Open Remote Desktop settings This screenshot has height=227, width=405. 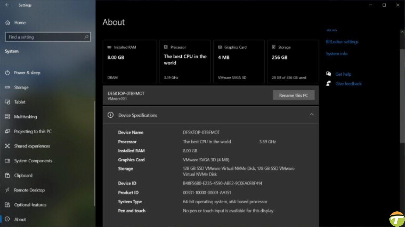coord(29,190)
